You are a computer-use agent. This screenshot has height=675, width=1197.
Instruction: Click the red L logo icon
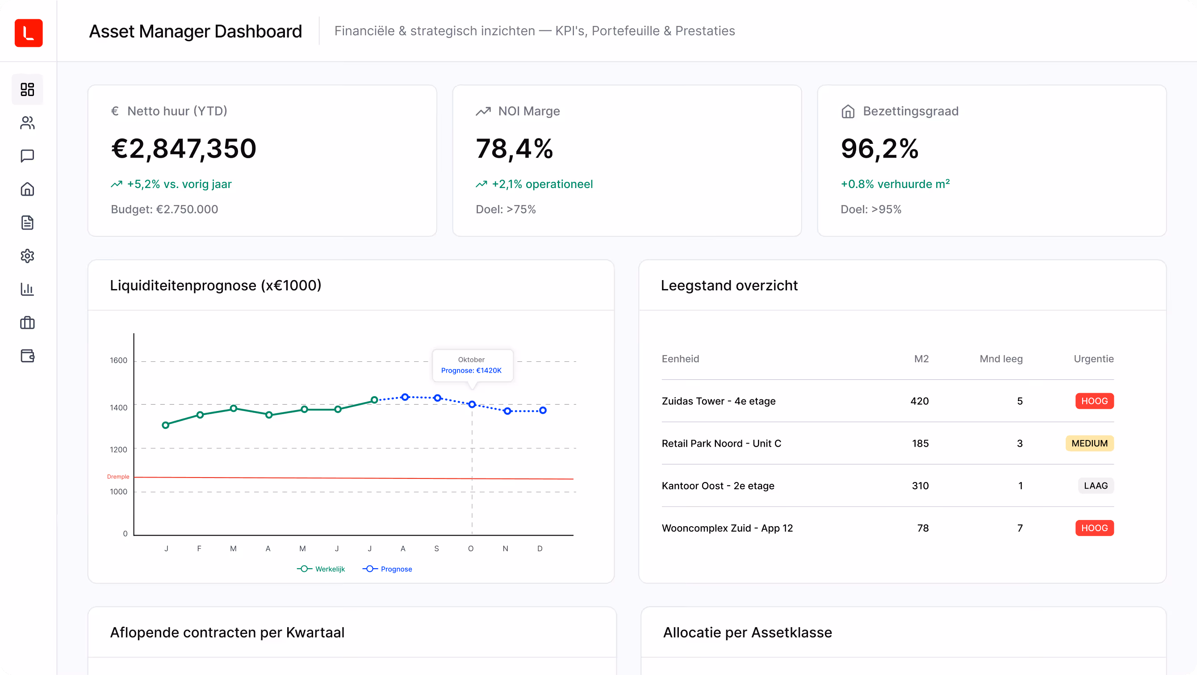[x=28, y=33]
